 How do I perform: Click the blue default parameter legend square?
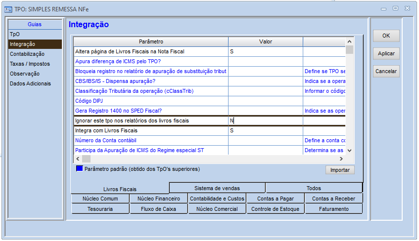[x=79, y=169]
